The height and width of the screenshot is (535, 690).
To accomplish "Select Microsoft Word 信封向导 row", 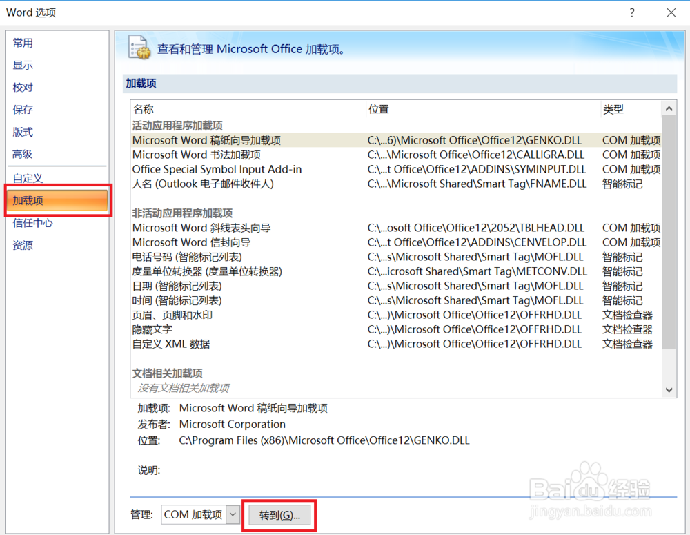I will [x=396, y=242].
